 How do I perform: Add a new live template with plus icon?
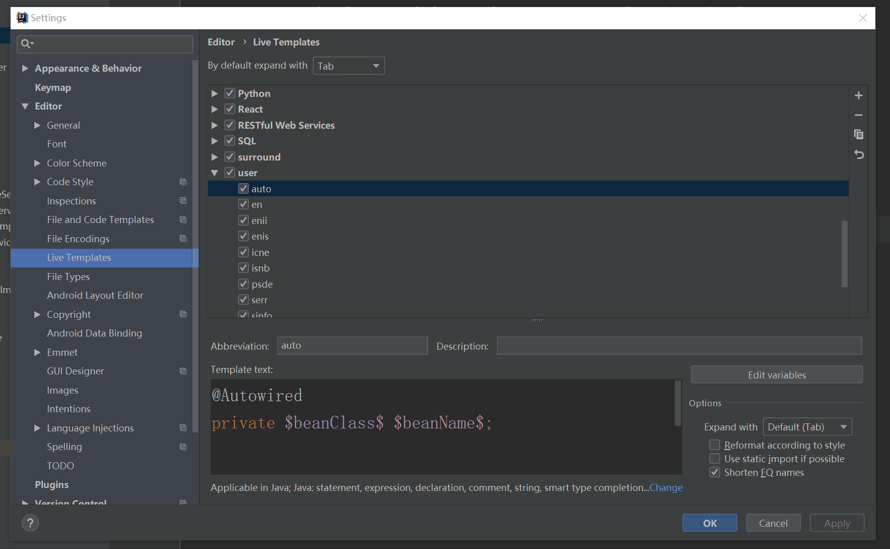[859, 95]
